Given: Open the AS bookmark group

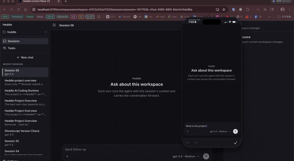Looking at the screenshot, I should pos(73,17).
